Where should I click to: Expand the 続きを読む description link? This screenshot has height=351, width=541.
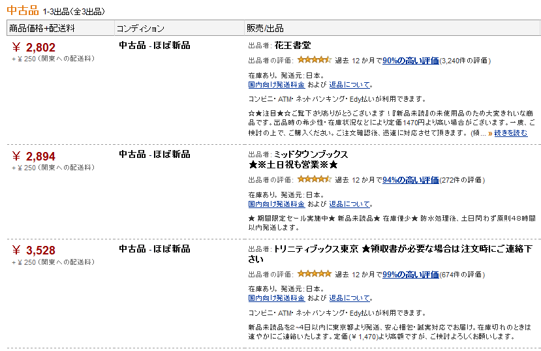pyautogui.click(x=510, y=133)
